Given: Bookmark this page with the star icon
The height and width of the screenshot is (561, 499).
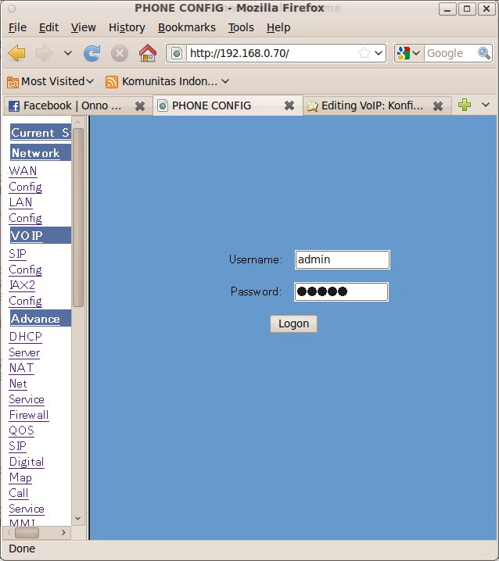Looking at the screenshot, I should (x=364, y=53).
